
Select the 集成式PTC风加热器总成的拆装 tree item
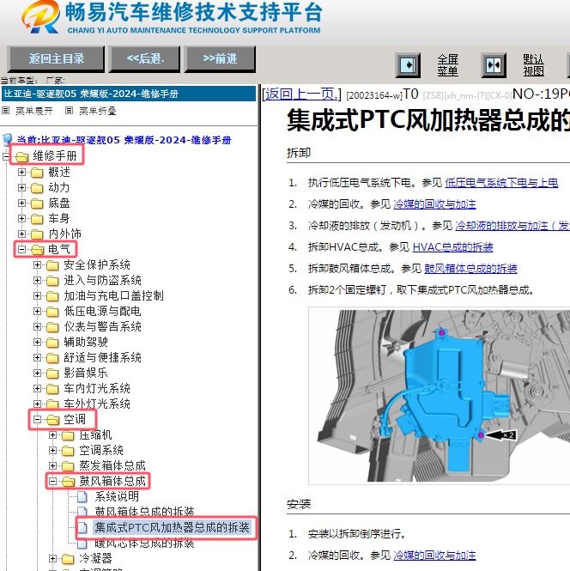172,528
